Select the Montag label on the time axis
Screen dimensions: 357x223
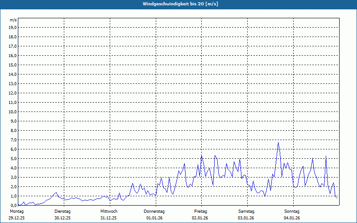pos(16,211)
